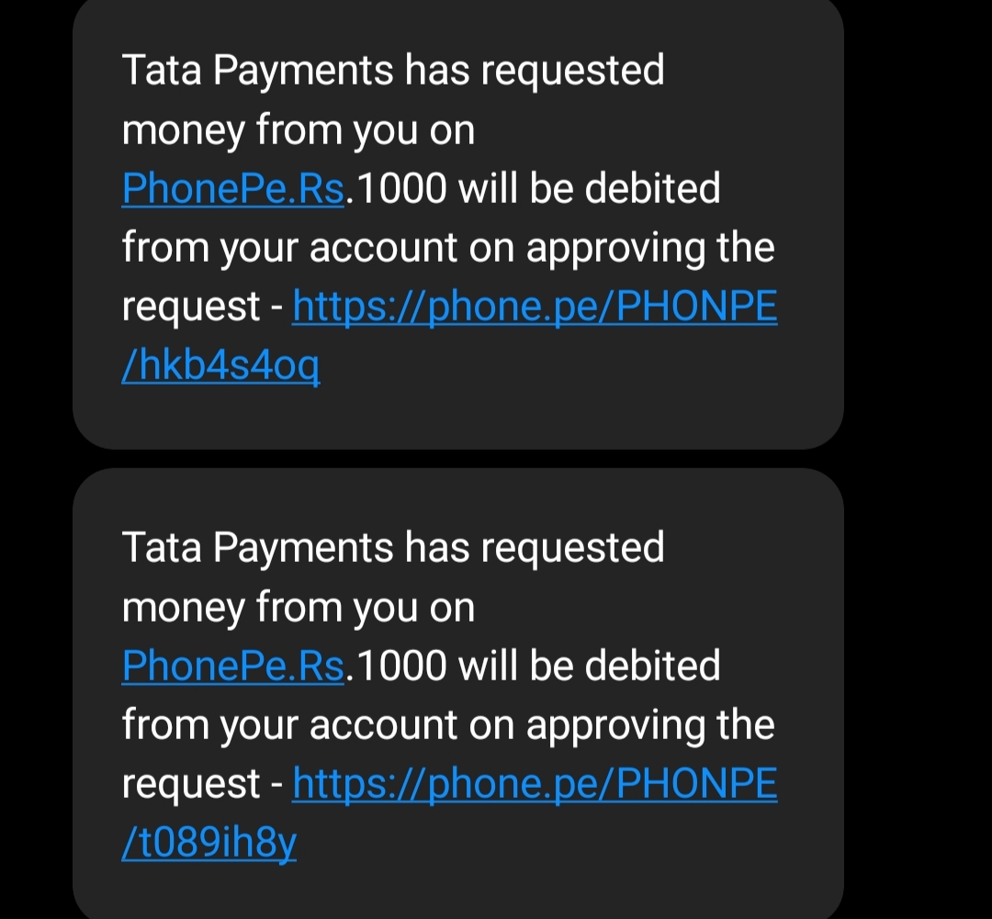Click the "/t089ih8y" link segment
992x919 pixels.
(209, 845)
